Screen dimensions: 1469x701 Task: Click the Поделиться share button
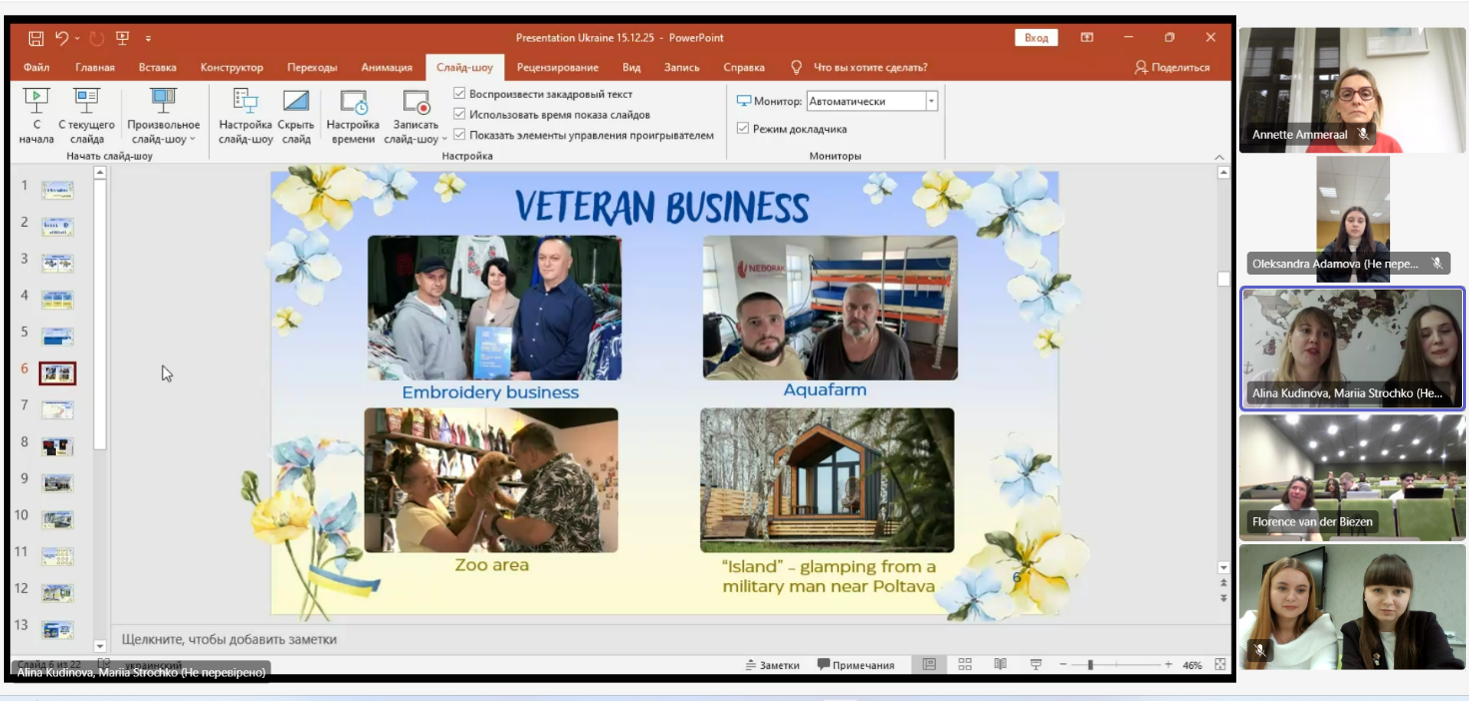(x=1171, y=67)
